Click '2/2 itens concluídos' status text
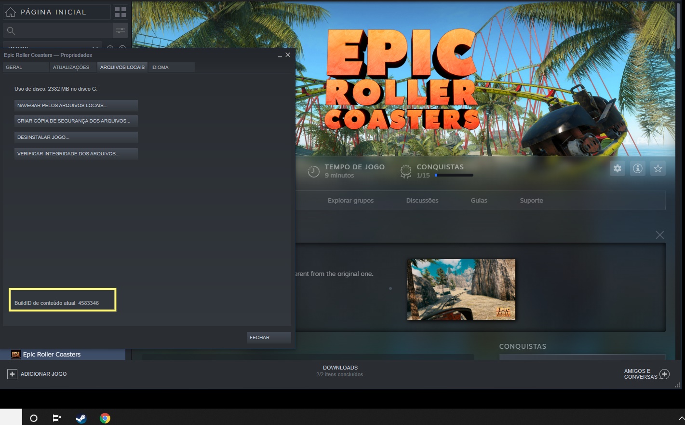 pyautogui.click(x=340, y=375)
